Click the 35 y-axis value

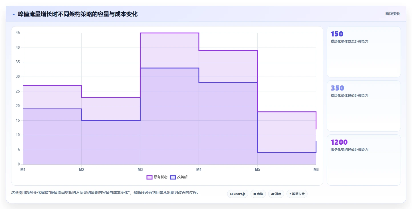point(18,62)
